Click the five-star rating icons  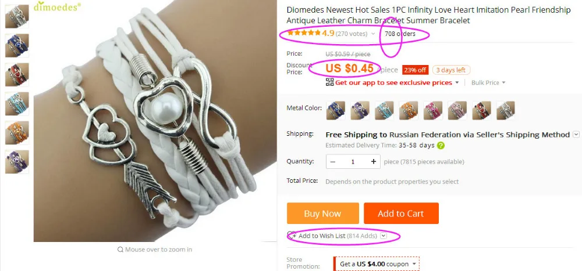[304, 33]
